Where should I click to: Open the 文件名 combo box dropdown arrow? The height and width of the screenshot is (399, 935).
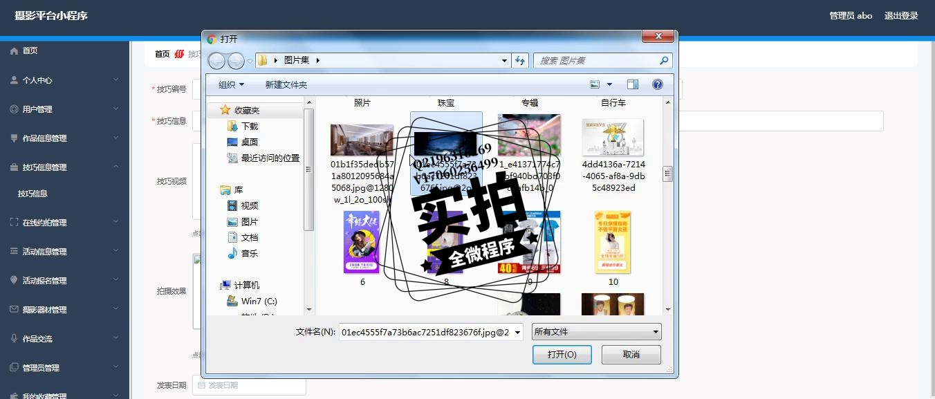517,332
